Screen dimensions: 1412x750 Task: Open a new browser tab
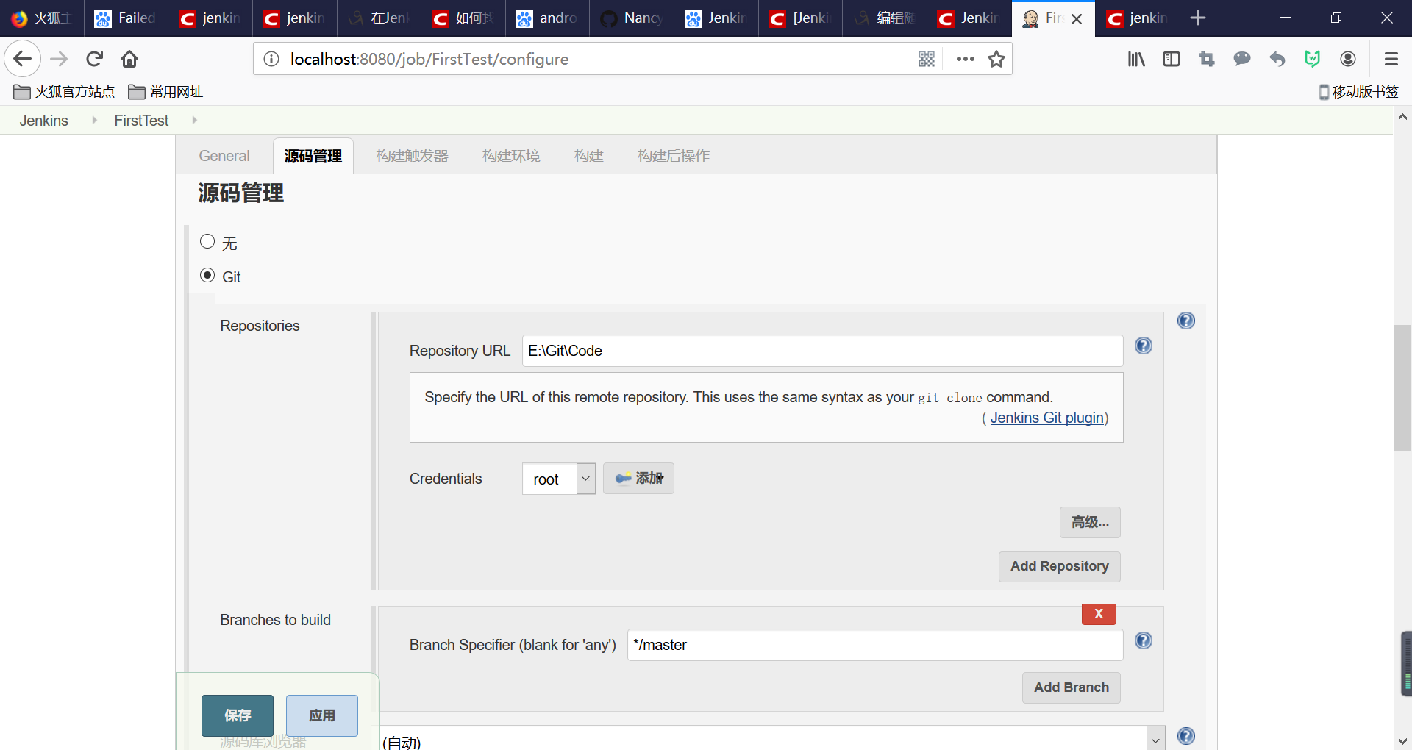coord(1198,18)
